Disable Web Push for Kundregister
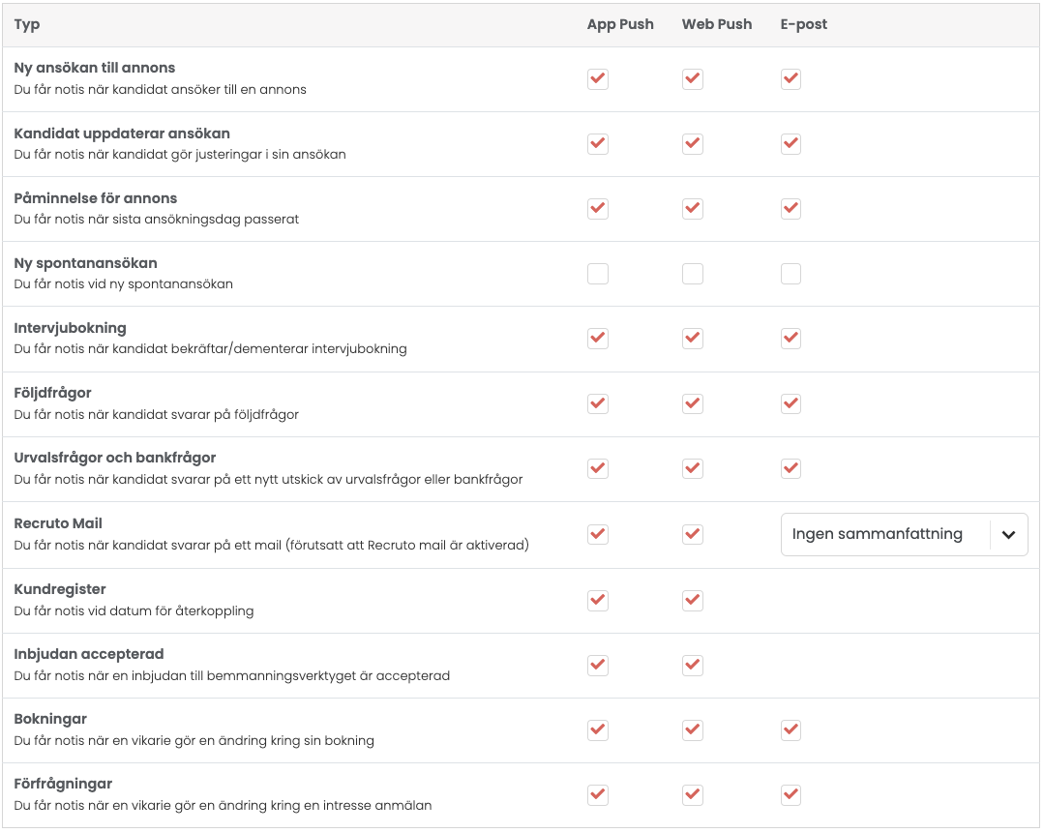The height and width of the screenshot is (833, 1044). click(693, 601)
